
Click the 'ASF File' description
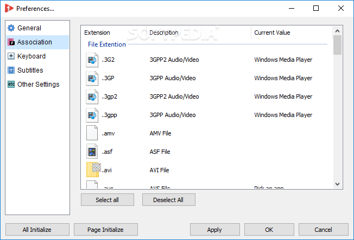click(160, 152)
